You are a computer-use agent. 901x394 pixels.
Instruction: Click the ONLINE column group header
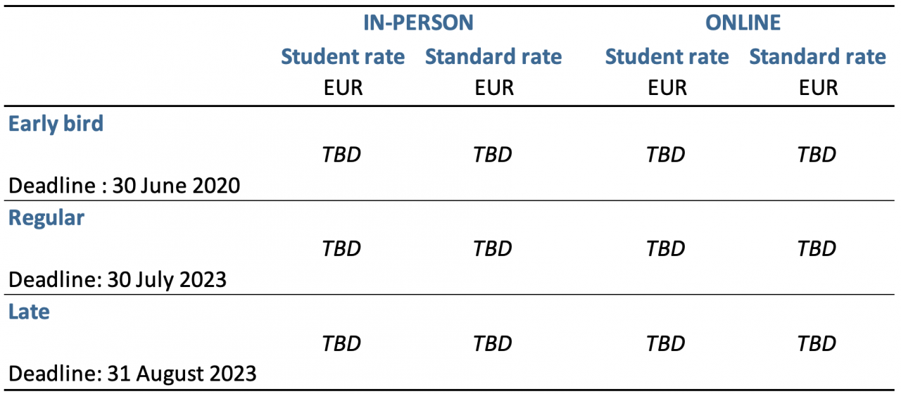(x=743, y=23)
